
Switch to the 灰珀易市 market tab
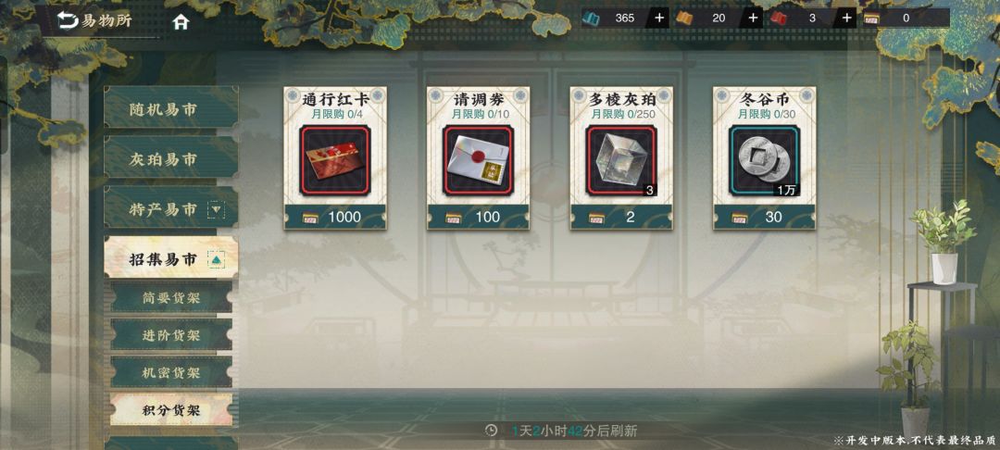pyautogui.click(x=171, y=159)
